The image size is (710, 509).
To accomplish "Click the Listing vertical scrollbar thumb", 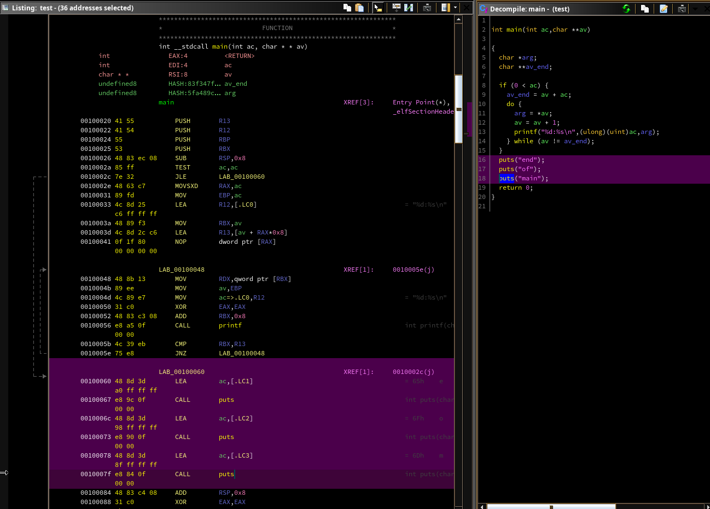I will 458,109.
